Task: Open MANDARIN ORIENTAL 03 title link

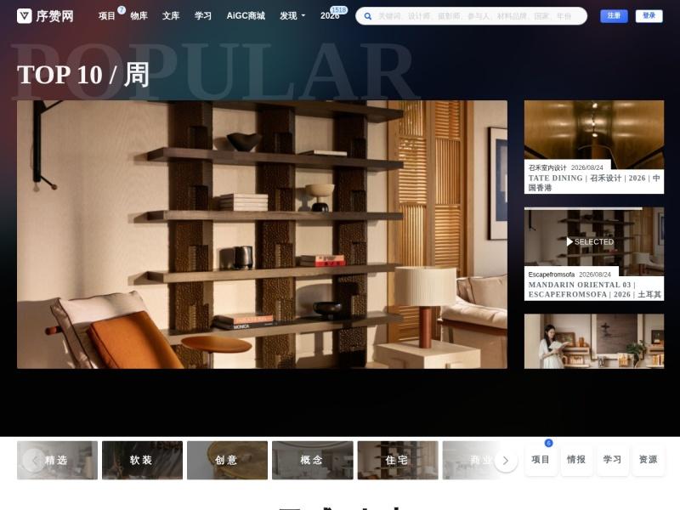Action: (593, 289)
